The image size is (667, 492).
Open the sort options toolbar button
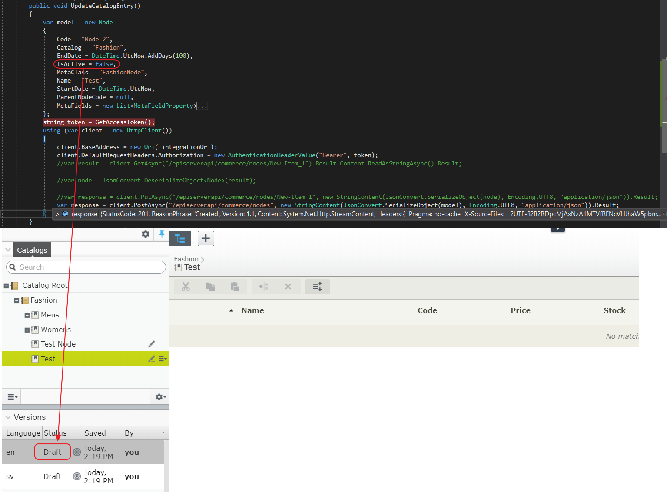(x=317, y=287)
